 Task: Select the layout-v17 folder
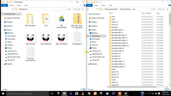click(115, 74)
